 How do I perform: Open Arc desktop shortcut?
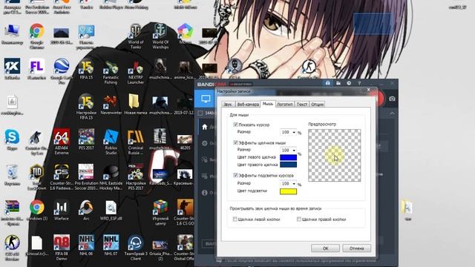pos(86,210)
